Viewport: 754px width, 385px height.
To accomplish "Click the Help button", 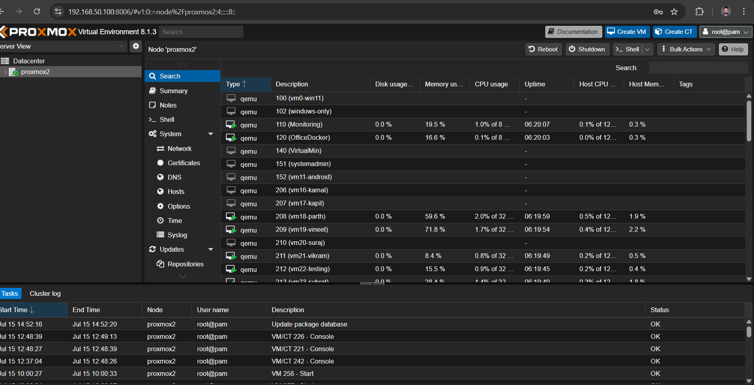I will 733,49.
